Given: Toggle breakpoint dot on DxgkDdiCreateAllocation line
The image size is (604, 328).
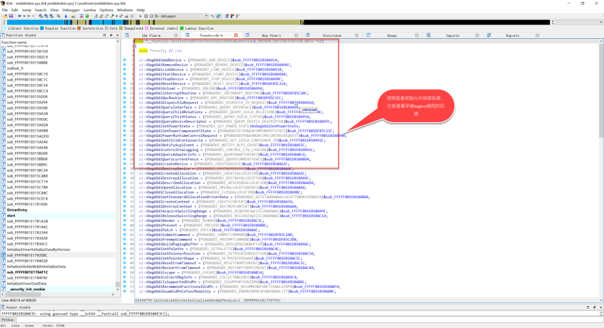Looking at the screenshot, I should [125, 174].
